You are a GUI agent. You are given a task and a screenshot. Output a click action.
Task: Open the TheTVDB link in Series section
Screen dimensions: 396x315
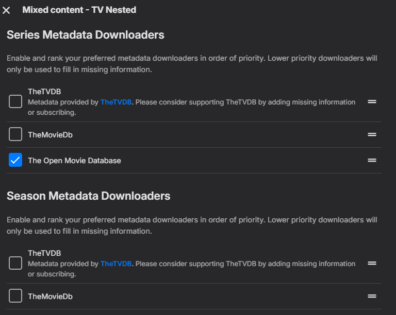click(x=117, y=102)
